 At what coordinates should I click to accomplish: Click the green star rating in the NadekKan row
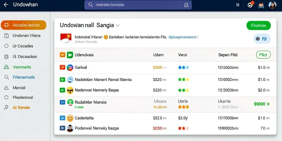point(183,80)
